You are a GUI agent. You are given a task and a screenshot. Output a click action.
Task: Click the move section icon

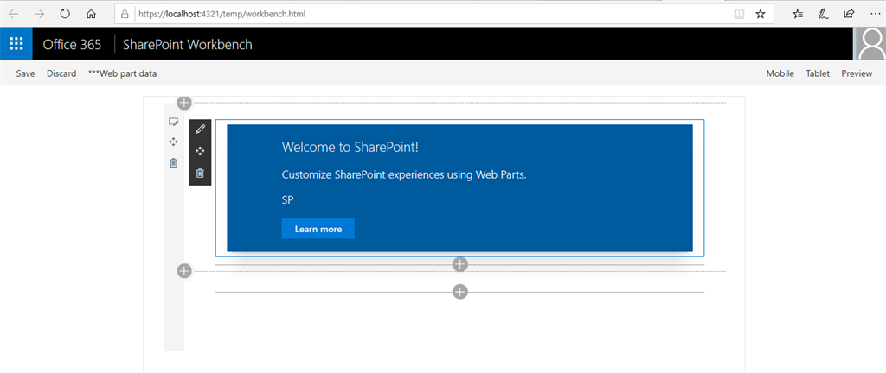tap(173, 142)
